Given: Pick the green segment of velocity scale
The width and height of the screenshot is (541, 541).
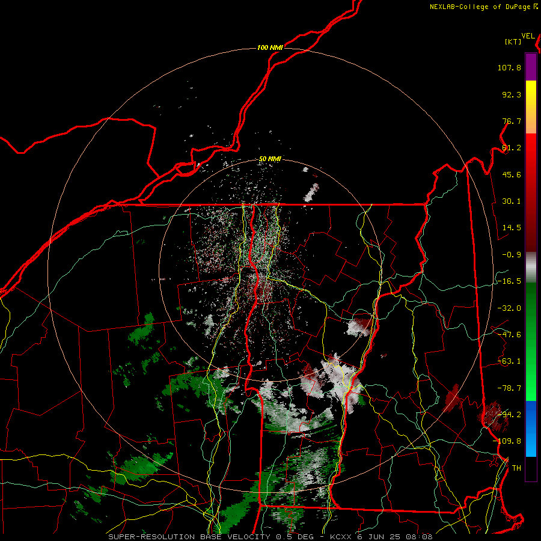Looking at the screenshot, I should (531, 341).
